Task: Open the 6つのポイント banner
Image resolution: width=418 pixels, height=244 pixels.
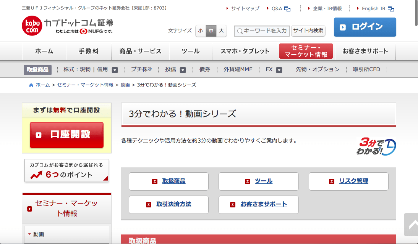Action: pyautogui.click(x=67, y=170)
